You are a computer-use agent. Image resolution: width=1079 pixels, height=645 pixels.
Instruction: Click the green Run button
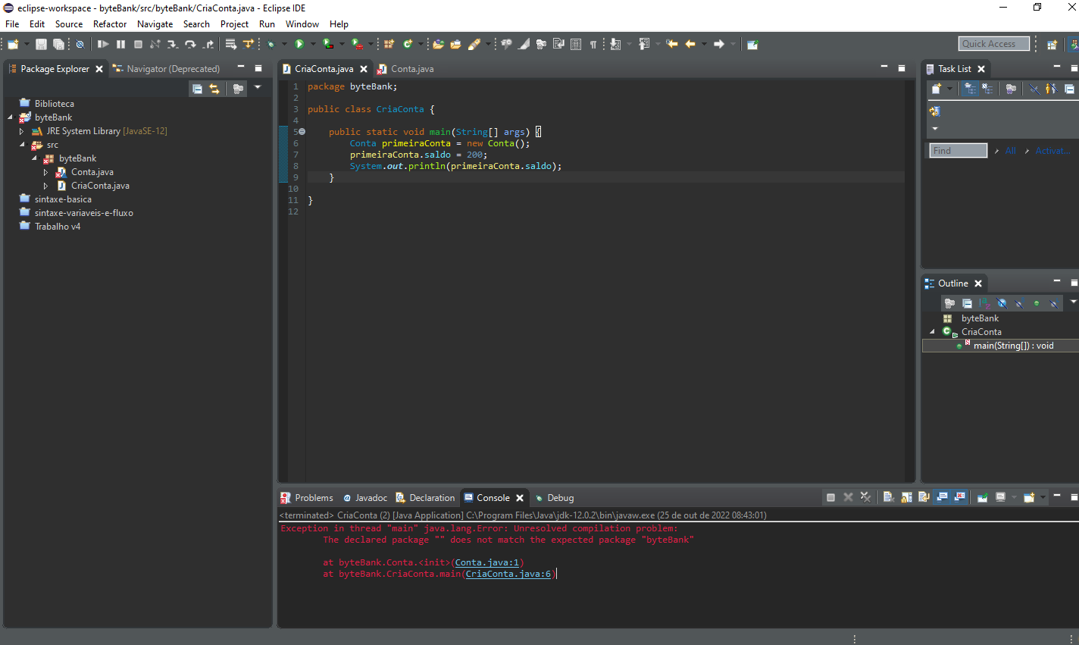coord(299,44)
